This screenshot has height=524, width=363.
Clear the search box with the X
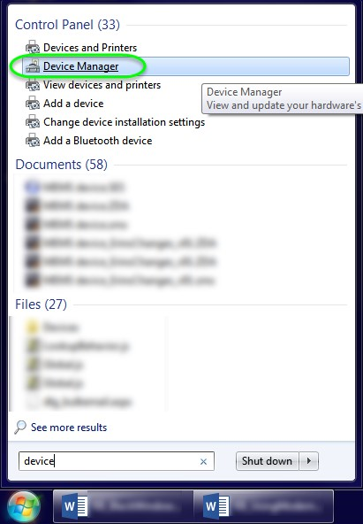(x=203, y=461)
